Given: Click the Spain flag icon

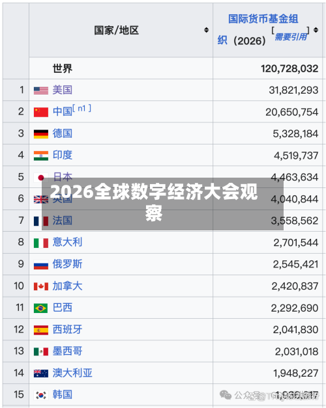Looking at the screenshot, I should point(41,330).
